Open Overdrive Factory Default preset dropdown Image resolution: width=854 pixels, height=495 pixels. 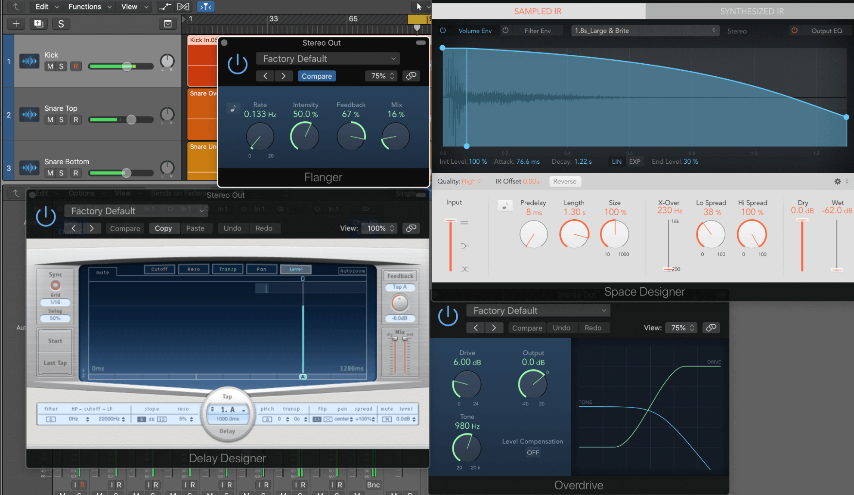[538, 311]
